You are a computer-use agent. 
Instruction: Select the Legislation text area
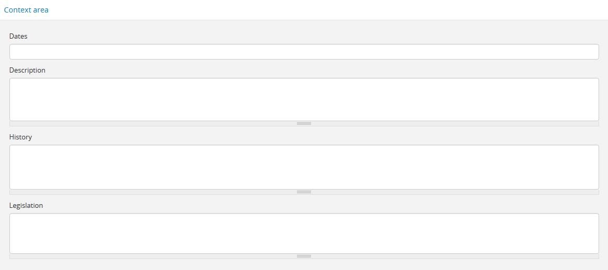pos(304,233)
